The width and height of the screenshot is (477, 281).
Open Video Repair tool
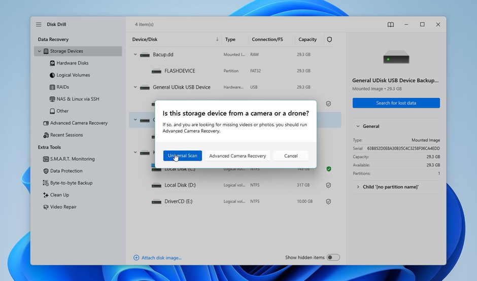pyautogui.click(x=63, y=207)
